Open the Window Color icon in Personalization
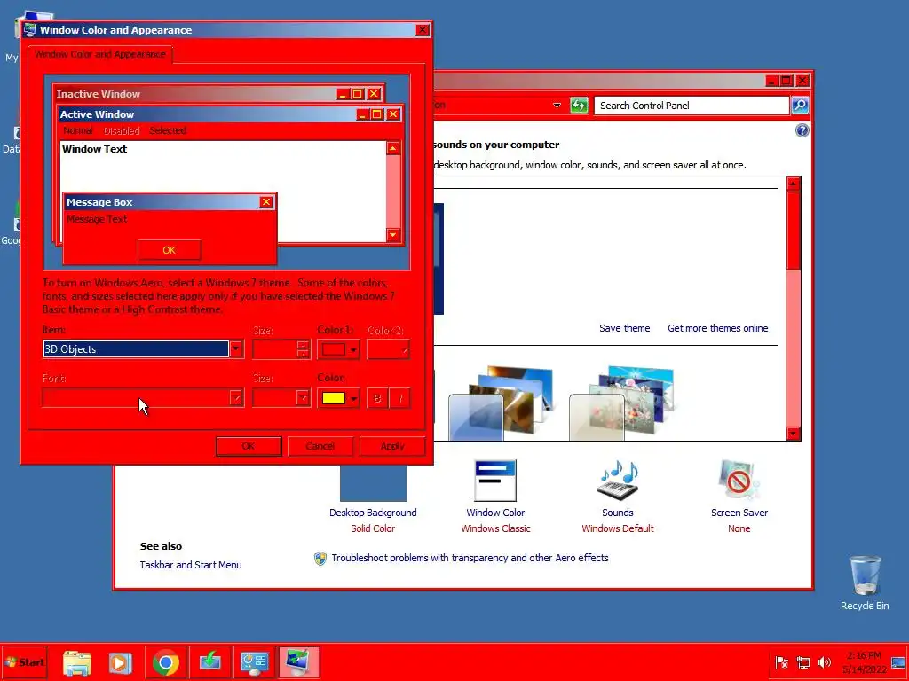Screen dimensions: 909x681 495,480
